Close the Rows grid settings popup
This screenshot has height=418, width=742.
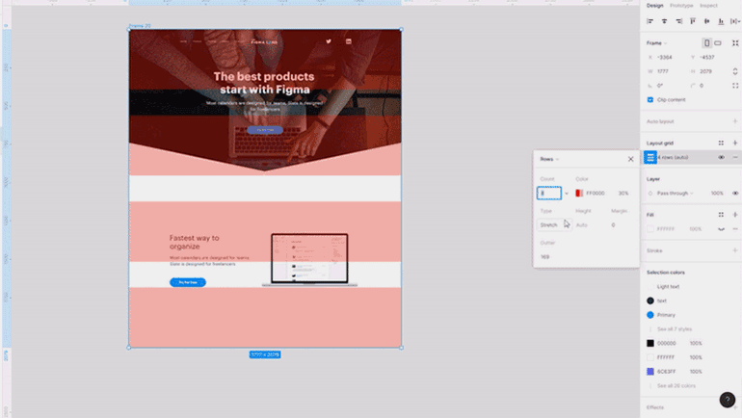(x=630, y=159)
